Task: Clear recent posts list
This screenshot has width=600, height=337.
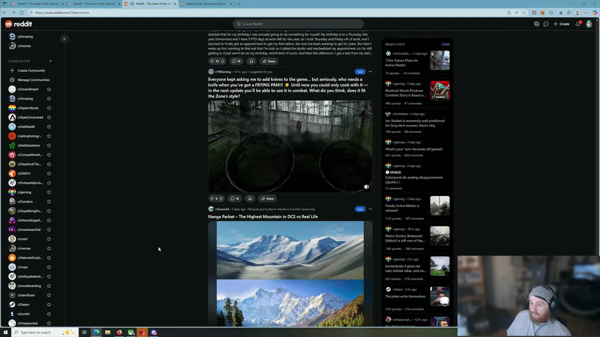Action: [x=445, y=44]
